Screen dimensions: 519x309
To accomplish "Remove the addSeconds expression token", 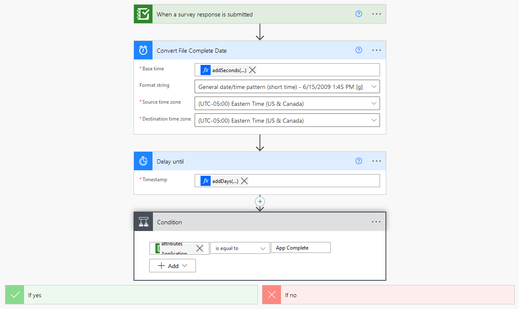I will pos(252,70).
